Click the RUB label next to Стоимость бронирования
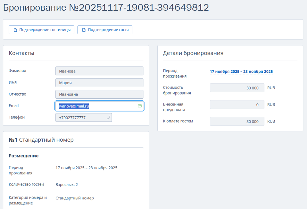This screenshot has height=209, width=307. [x=271, y=88]
